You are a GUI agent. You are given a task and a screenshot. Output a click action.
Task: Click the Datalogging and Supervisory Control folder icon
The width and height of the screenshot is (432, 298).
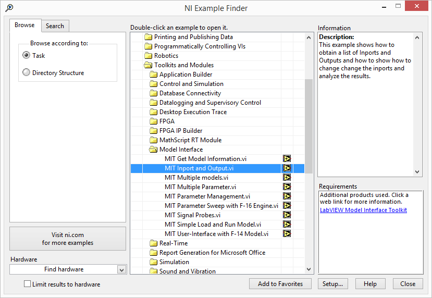click(153, 103)
